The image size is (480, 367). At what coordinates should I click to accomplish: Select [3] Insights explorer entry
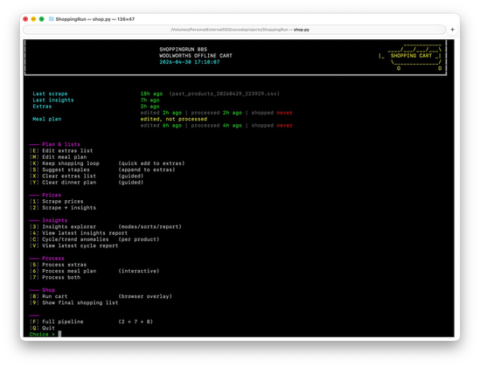(x=106, y=227)
